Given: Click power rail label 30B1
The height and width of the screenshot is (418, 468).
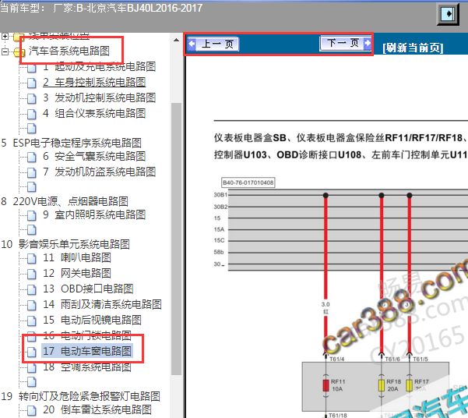Looking at the screenshot, I should (x=220, y=195).
